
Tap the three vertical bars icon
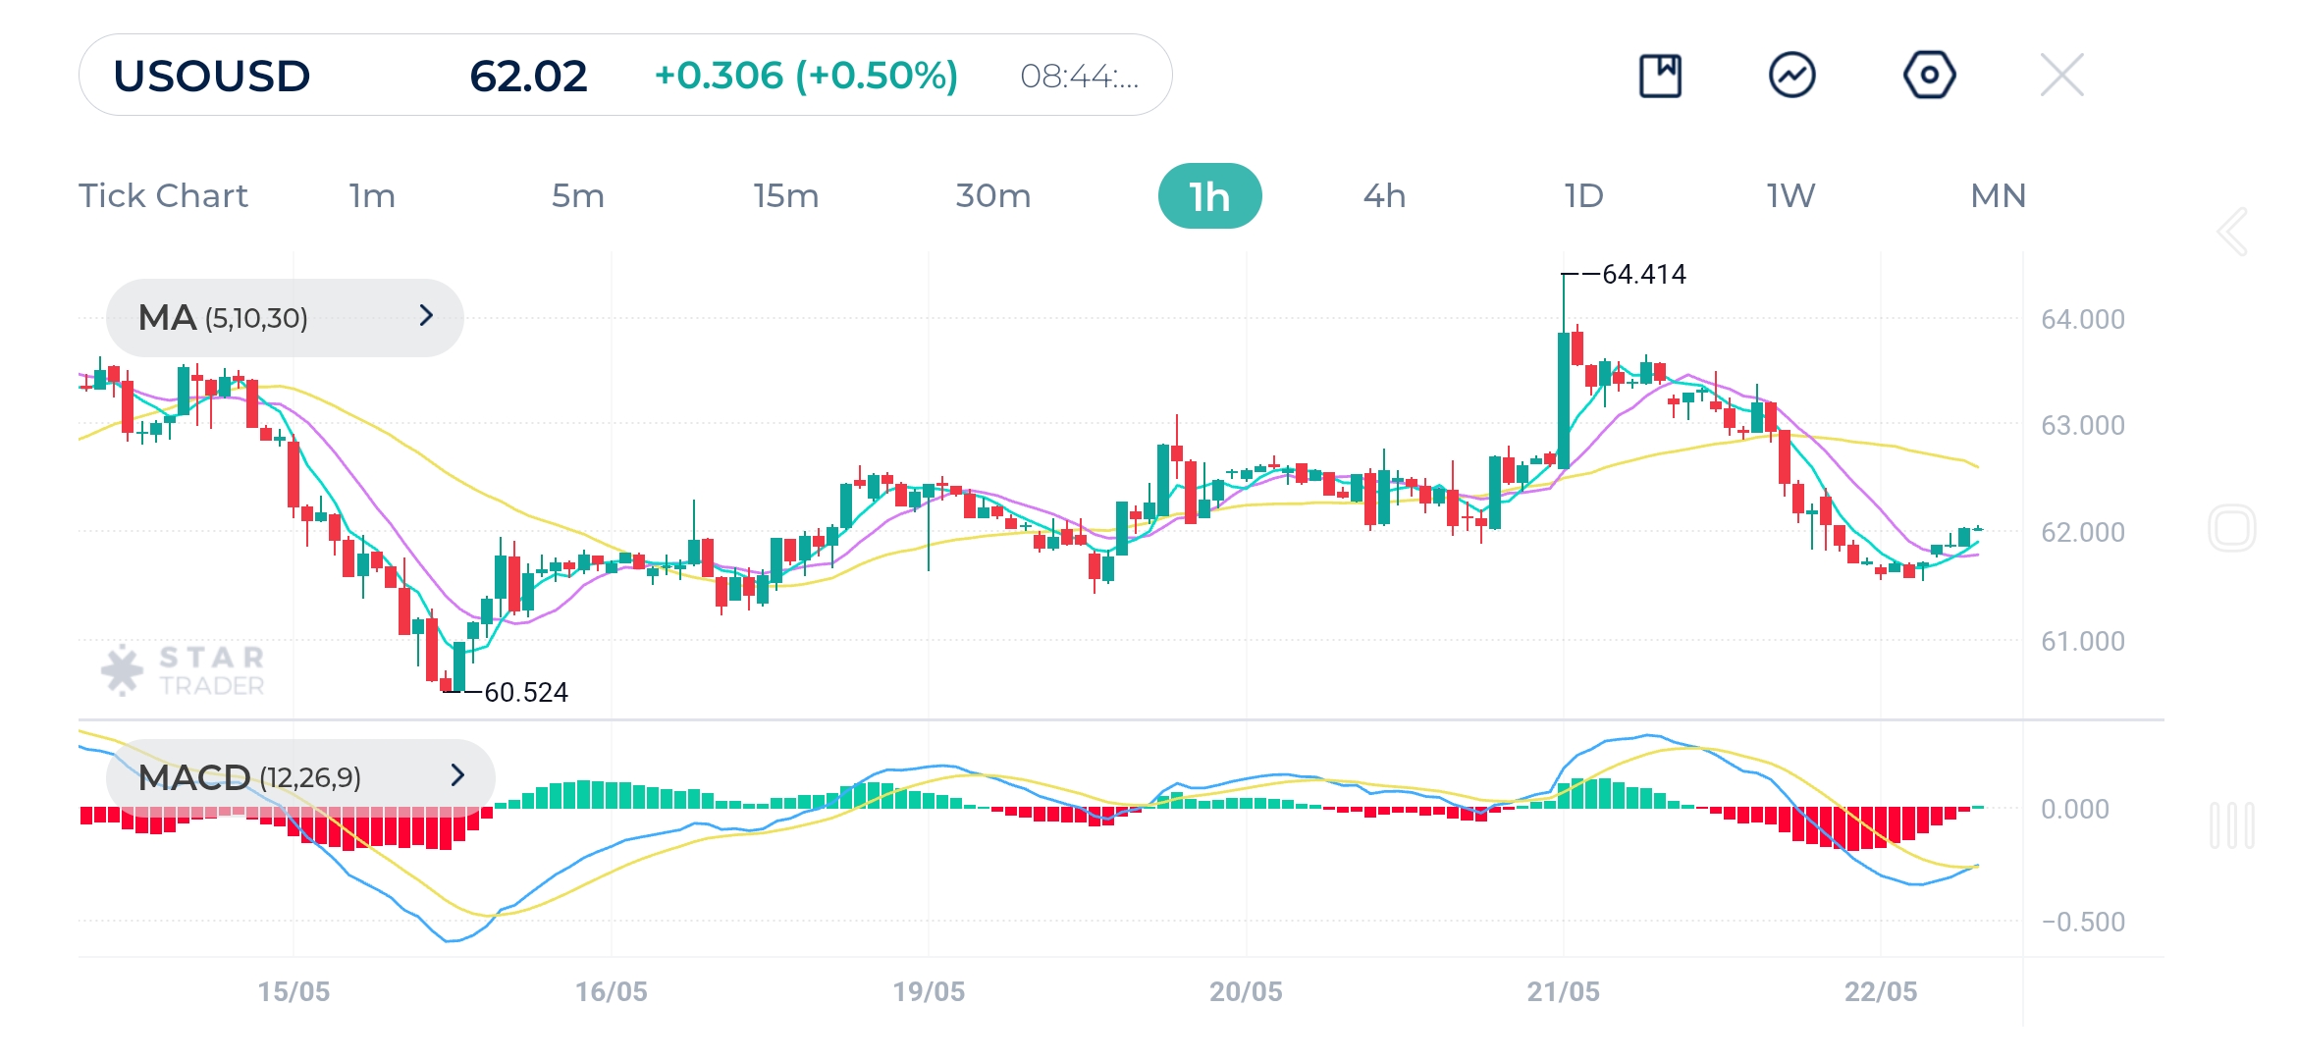[2231, 825]
